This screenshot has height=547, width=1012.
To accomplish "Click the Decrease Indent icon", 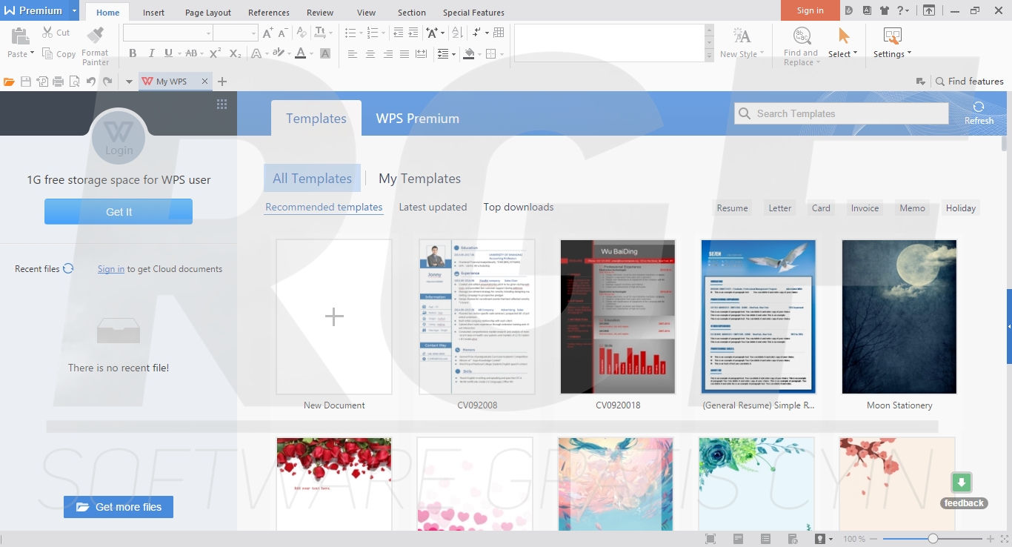I will point(399,33).
